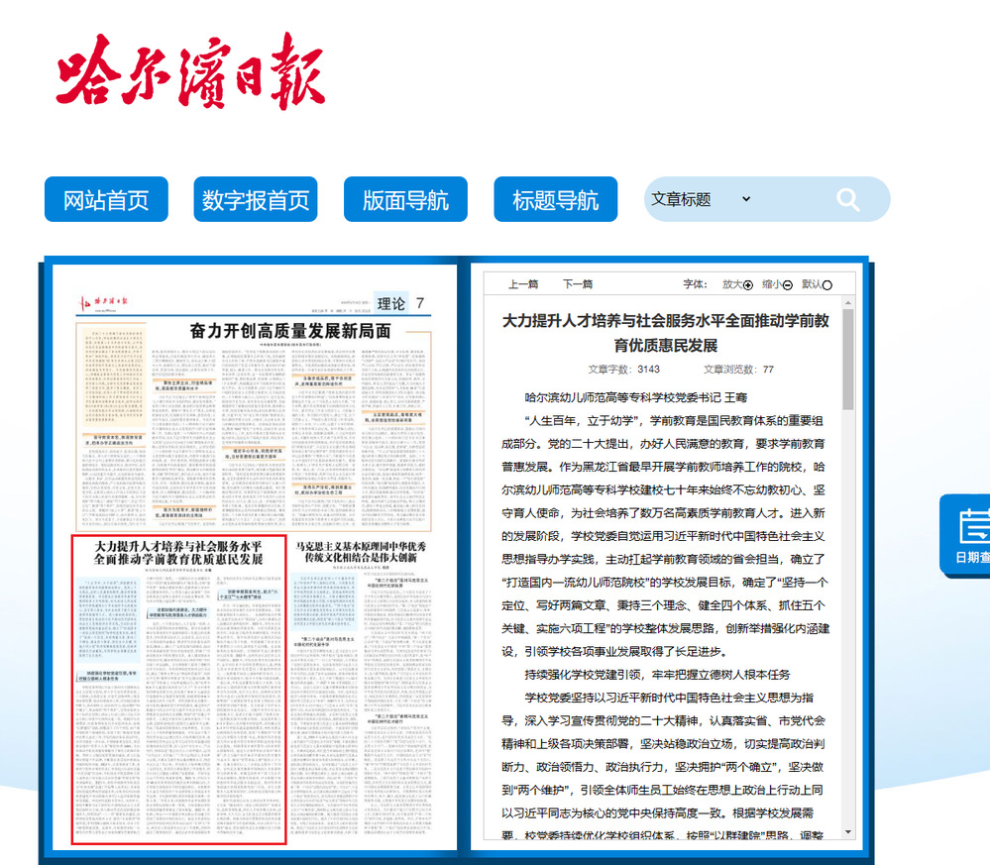Click the page number 7 on page header

(x=420, y=303)
